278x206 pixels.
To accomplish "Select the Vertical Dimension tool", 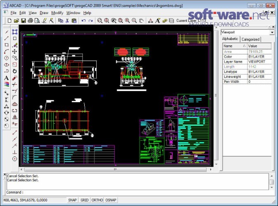I will tap(6, 100).
